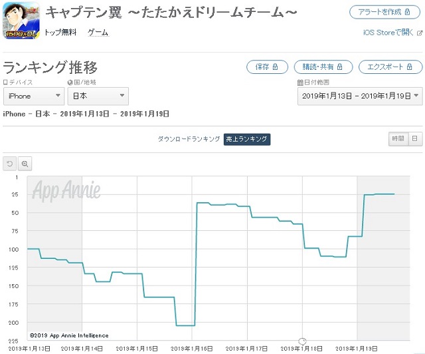This screenshot has height=354, width=425.
Task: Click the lock icon on エクスポート button
Action: point(409,67)
